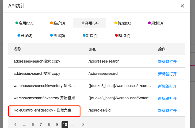195x128 pixels.
Task: Show 规划(0) status APIs
Action: click(x=155, y=23)
